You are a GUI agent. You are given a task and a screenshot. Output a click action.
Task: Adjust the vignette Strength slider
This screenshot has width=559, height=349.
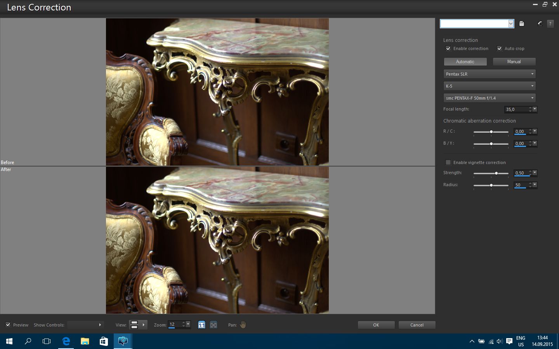pos(491,173)
